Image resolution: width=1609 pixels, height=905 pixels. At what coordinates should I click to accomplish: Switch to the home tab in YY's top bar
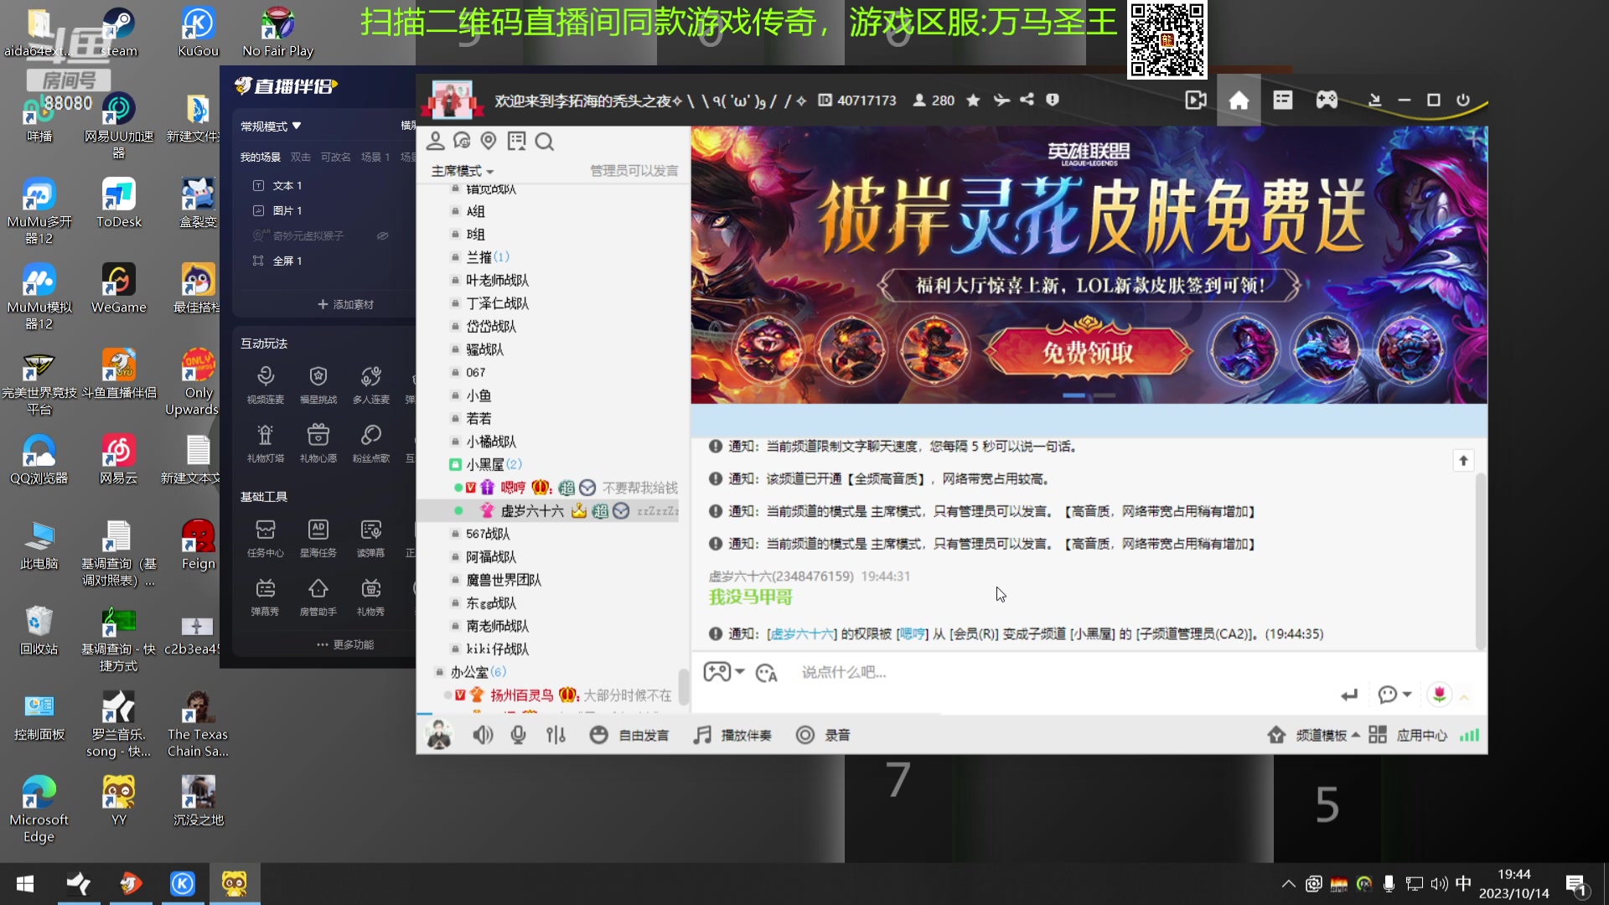point(1239,100)
